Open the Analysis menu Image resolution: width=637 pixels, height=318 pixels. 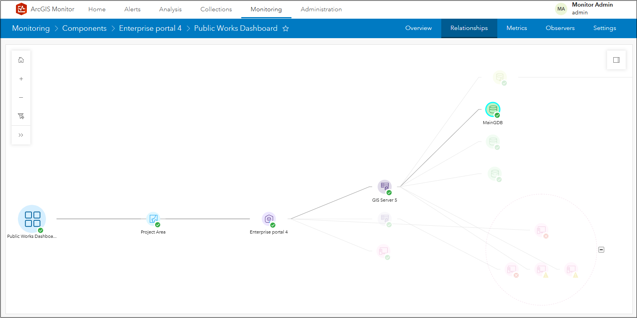click(x=170, y=9)
